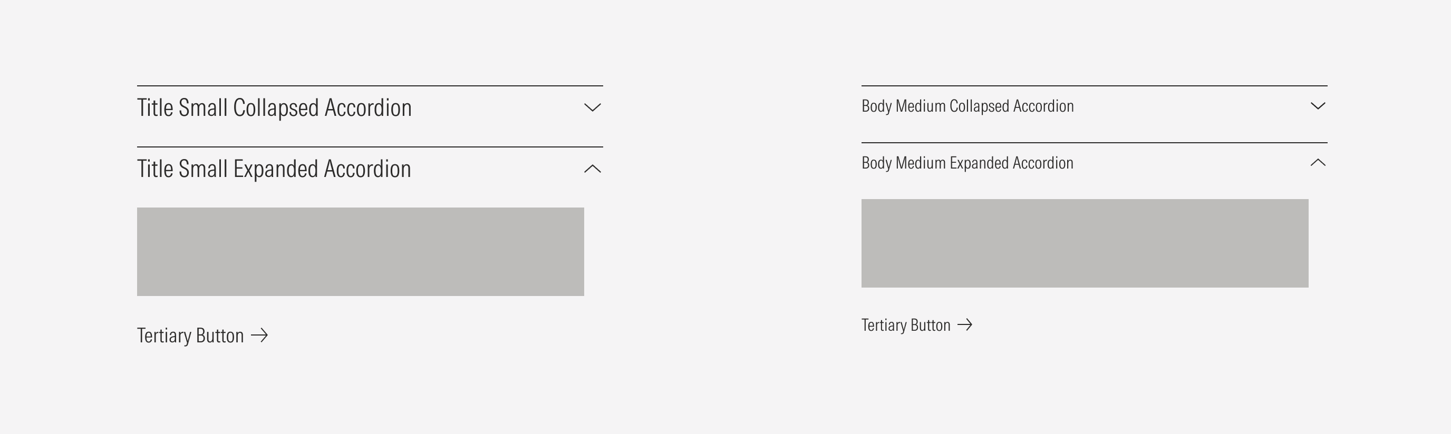The width and height of the screenshot is (1451, 434).
Task: Click the chevron icon on Body Medium Collapsed Accordion
Action: click(x=1318, y=106)
